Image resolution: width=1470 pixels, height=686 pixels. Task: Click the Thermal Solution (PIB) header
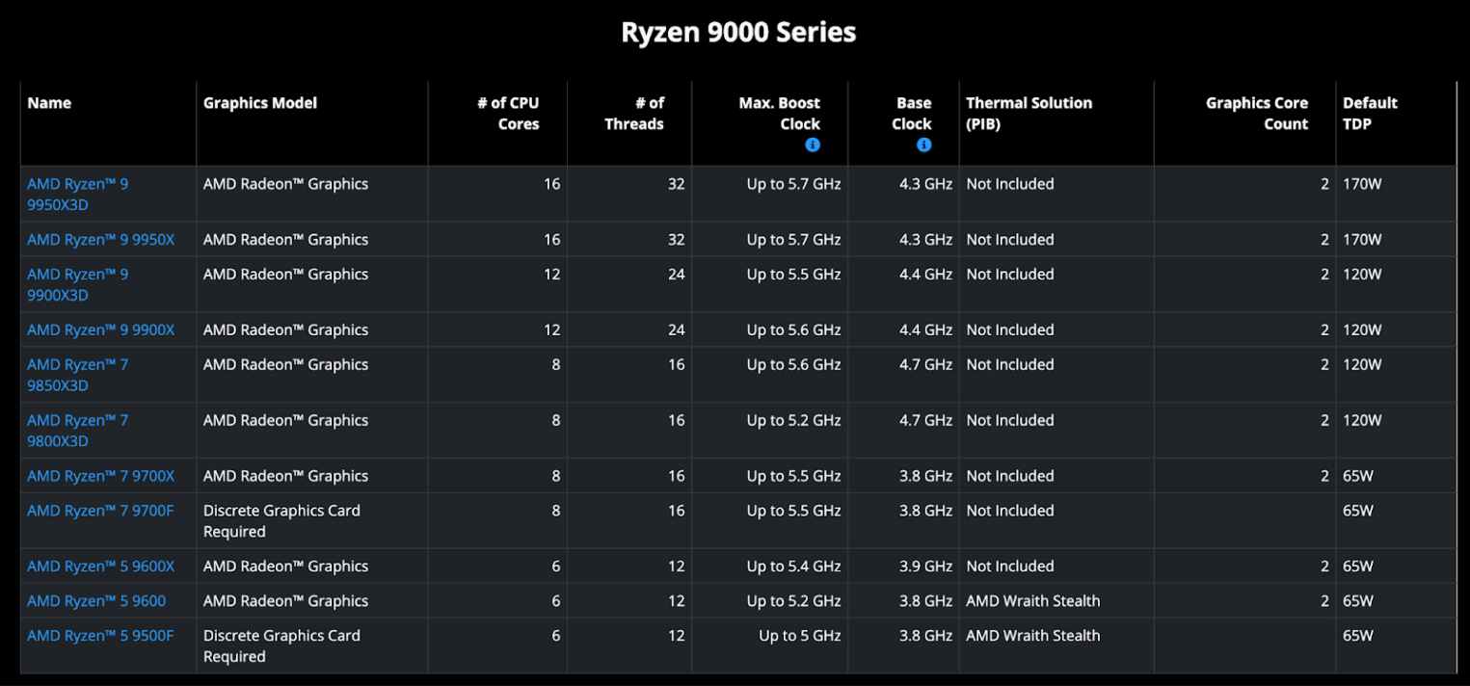tap(1029, 113)
